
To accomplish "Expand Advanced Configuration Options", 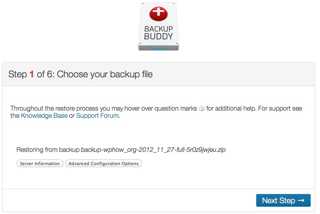I will click(104, 163).
